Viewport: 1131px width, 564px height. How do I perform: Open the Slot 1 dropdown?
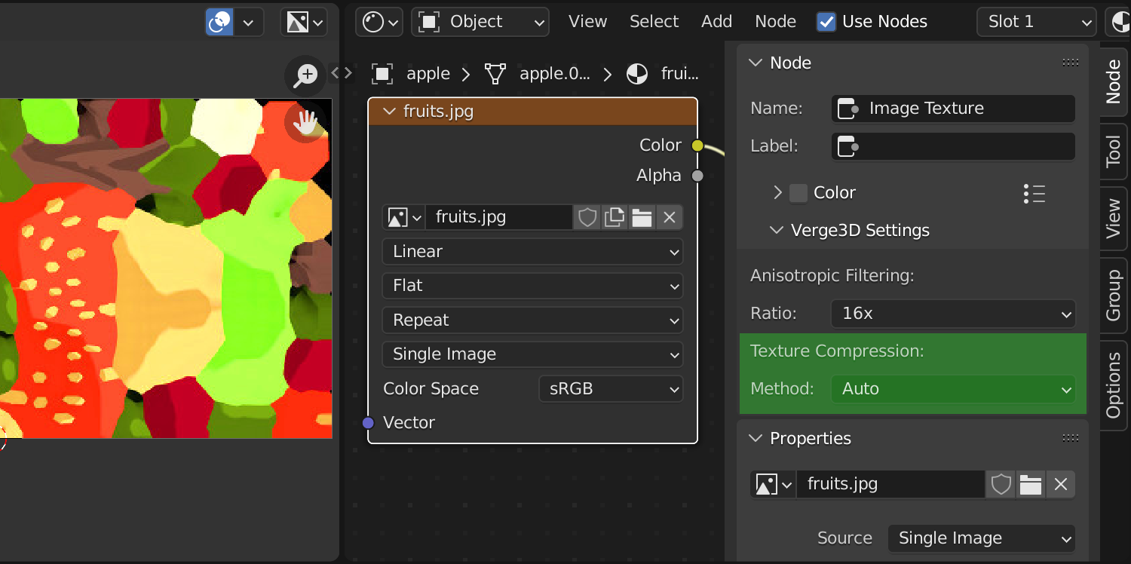pyautogui.click(x=1036, y=22)
